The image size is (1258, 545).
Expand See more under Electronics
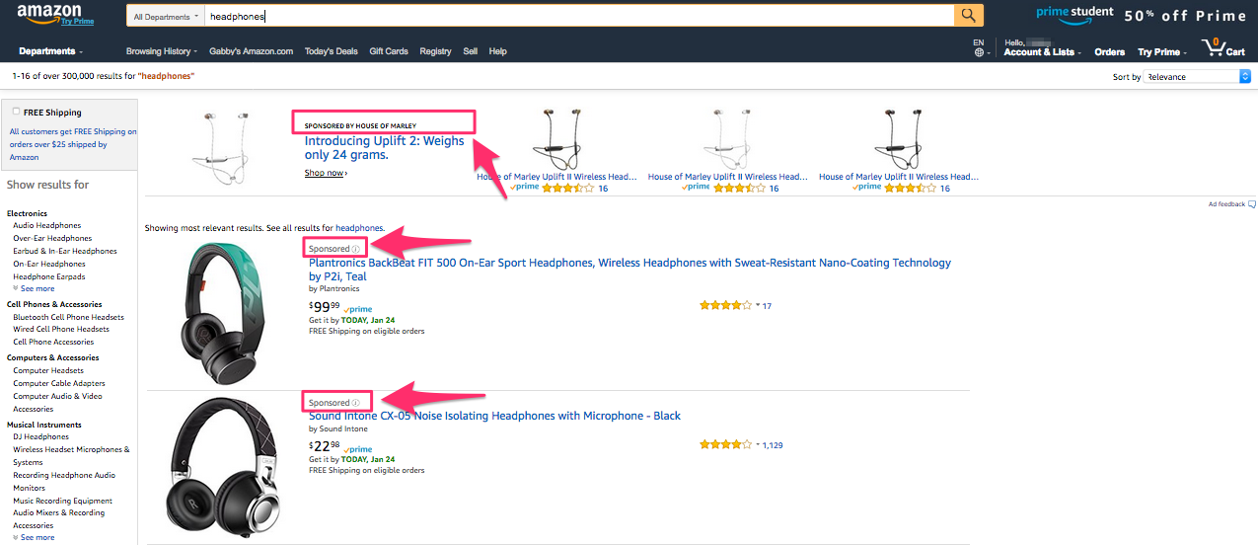37,288
